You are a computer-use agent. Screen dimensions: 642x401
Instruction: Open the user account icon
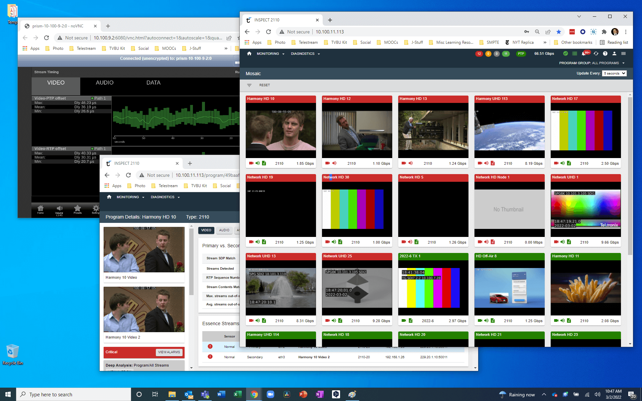pyautogui.click(x=614, y=53)
